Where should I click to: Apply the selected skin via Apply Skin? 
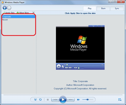click(9, 13)
